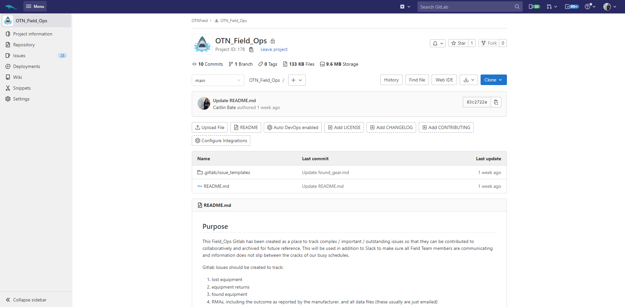625x307 pixels.
Task: Click the Upload File button
Action: pos(210,127)
